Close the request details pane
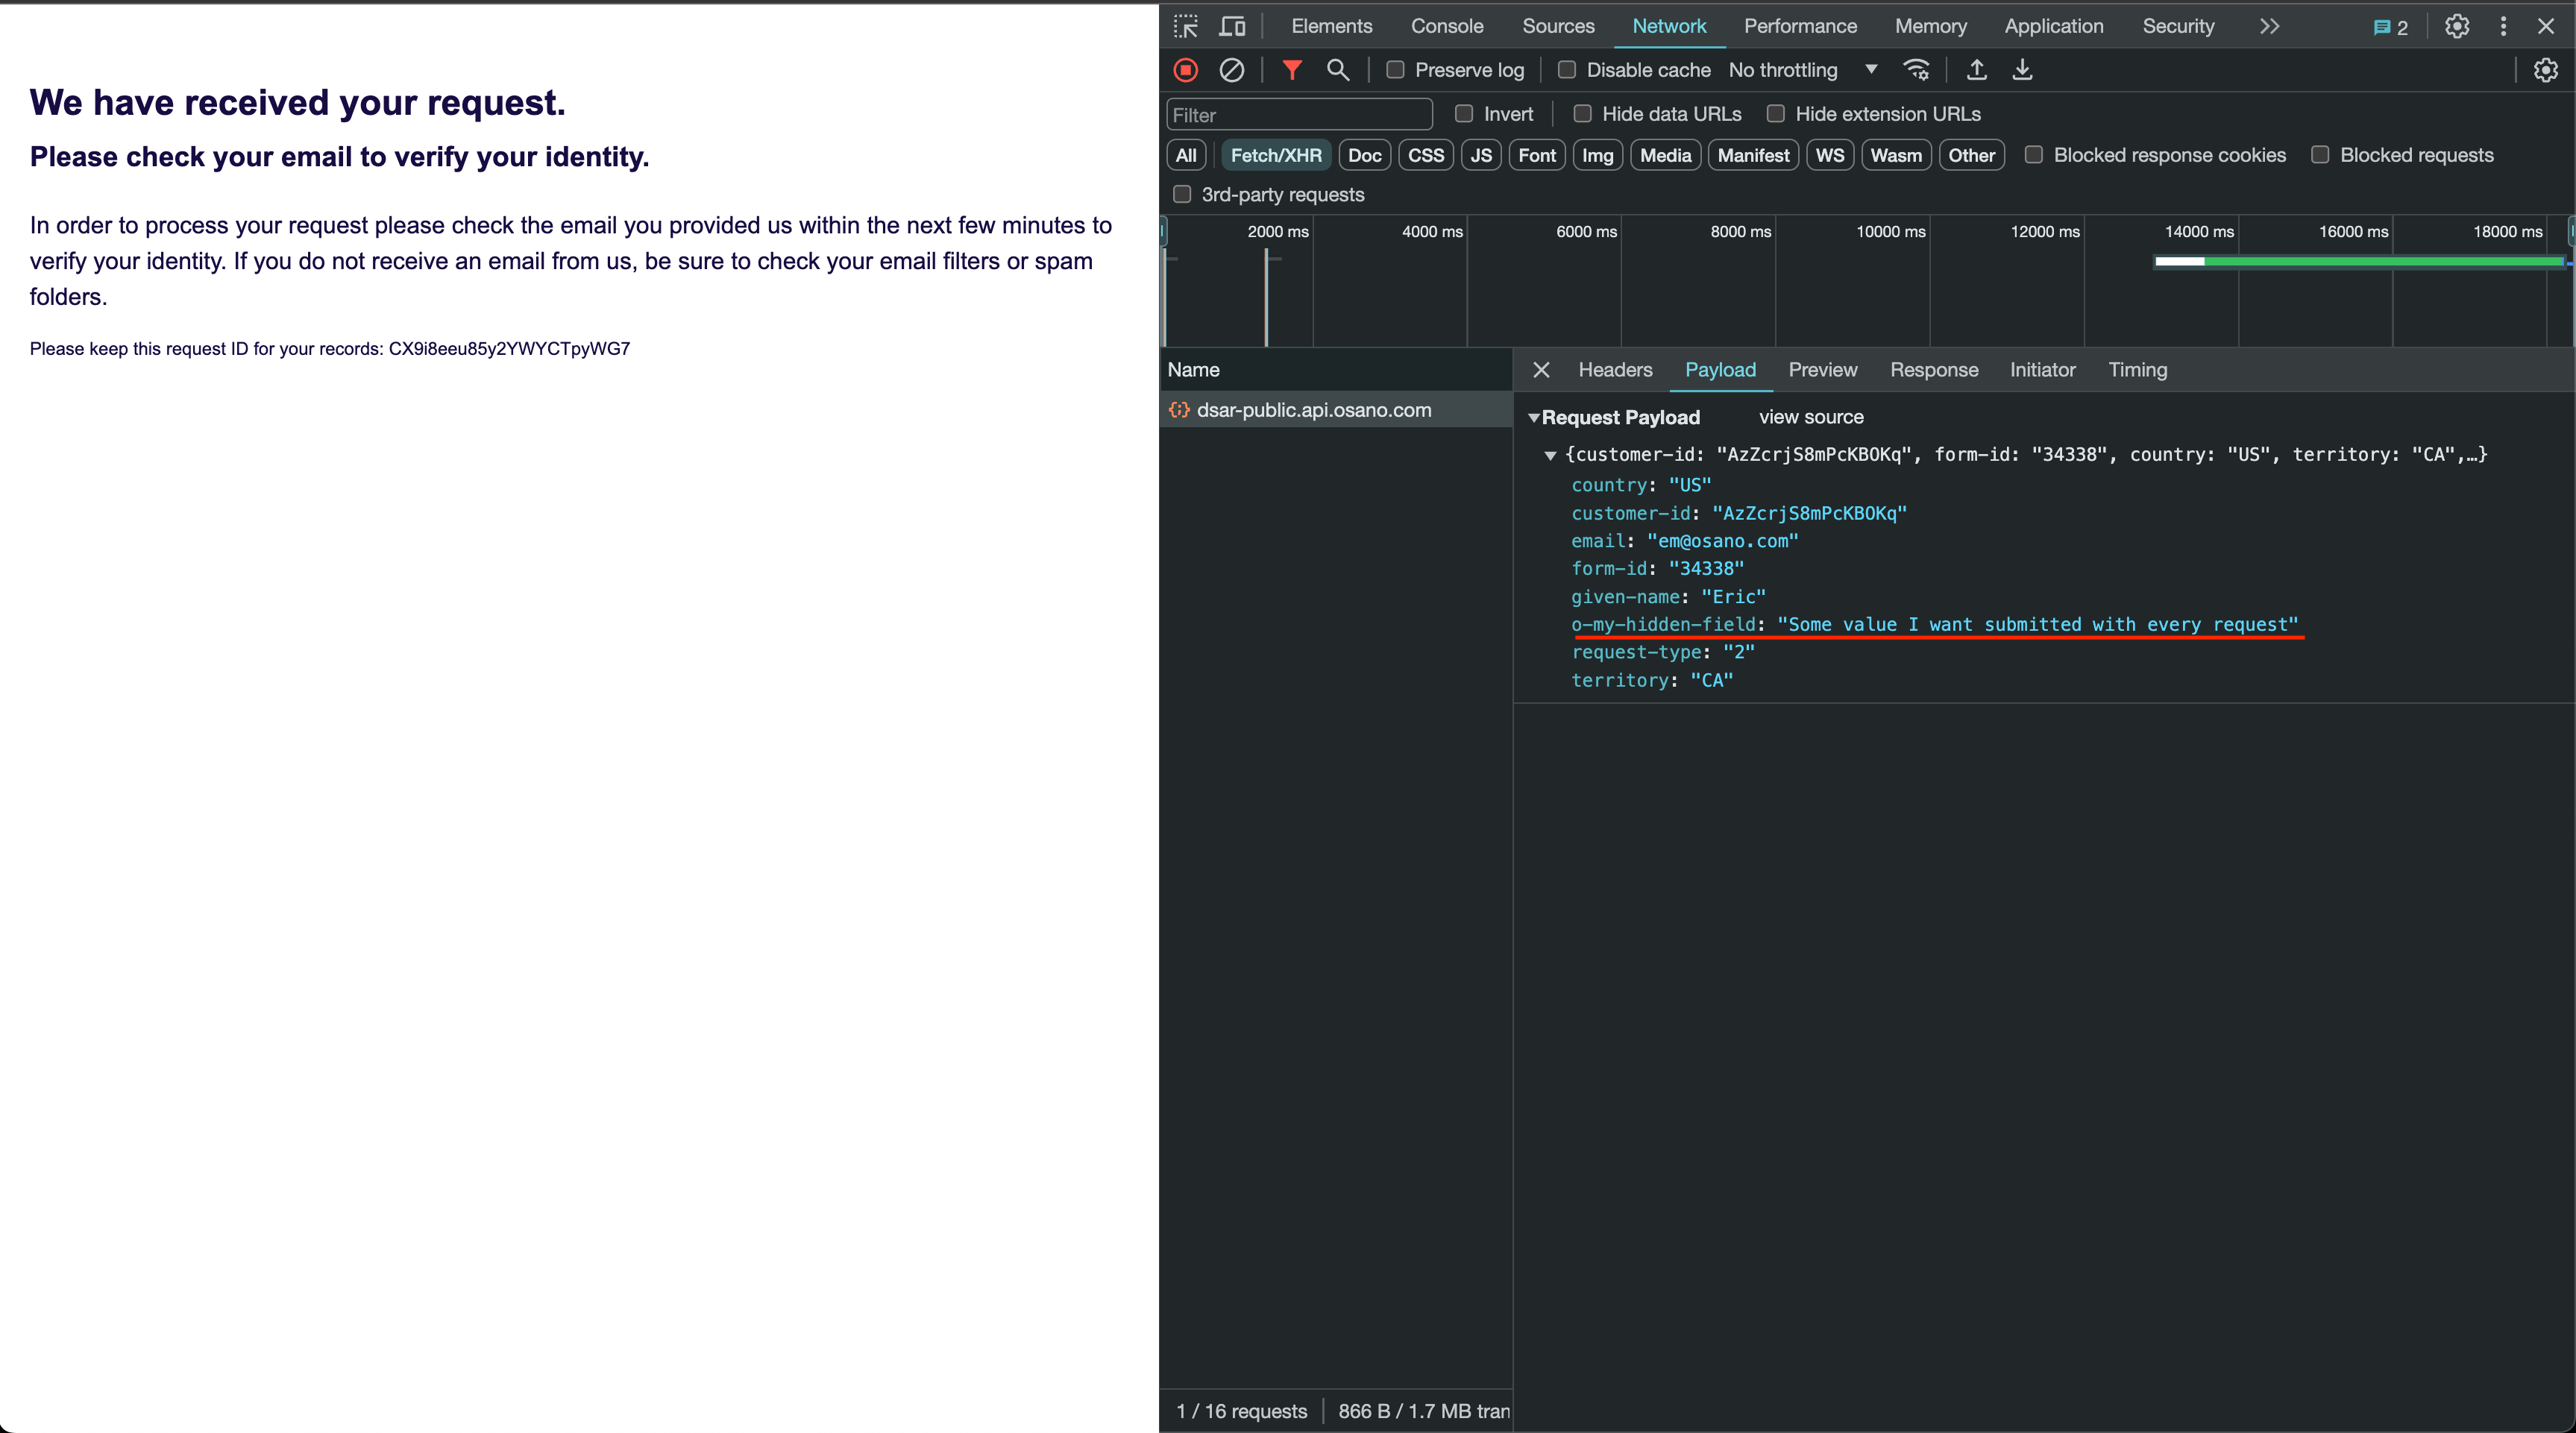Image resolution: width=2576 pixels, height=1433 pixels. [1541, 370]
